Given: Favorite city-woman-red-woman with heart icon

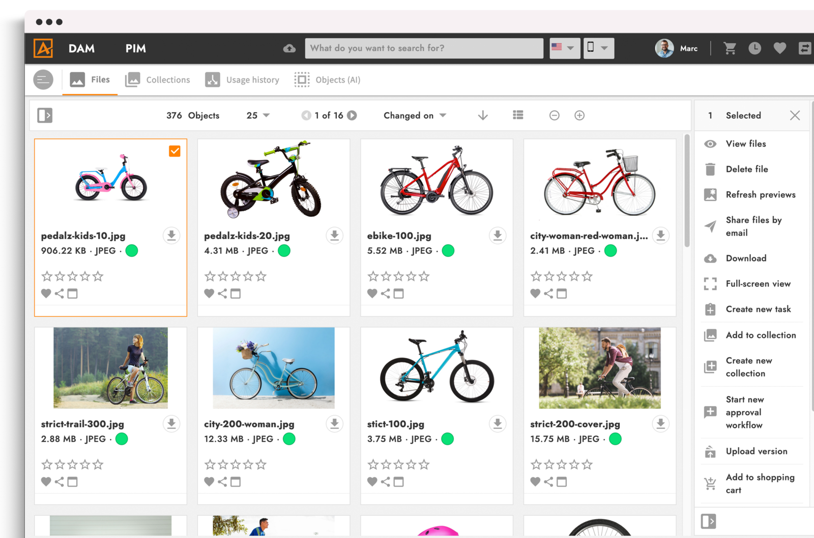Looking at the screenshot, I should [535, 294].
